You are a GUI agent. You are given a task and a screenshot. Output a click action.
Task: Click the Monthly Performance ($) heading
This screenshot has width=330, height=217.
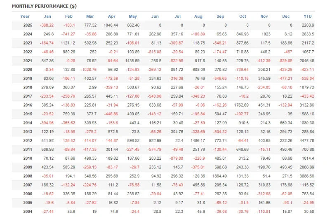[x=44, y=6]
